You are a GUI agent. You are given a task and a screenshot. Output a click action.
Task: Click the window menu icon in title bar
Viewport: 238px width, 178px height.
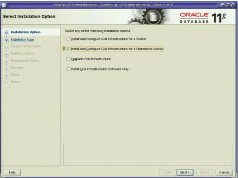(4, 5)
